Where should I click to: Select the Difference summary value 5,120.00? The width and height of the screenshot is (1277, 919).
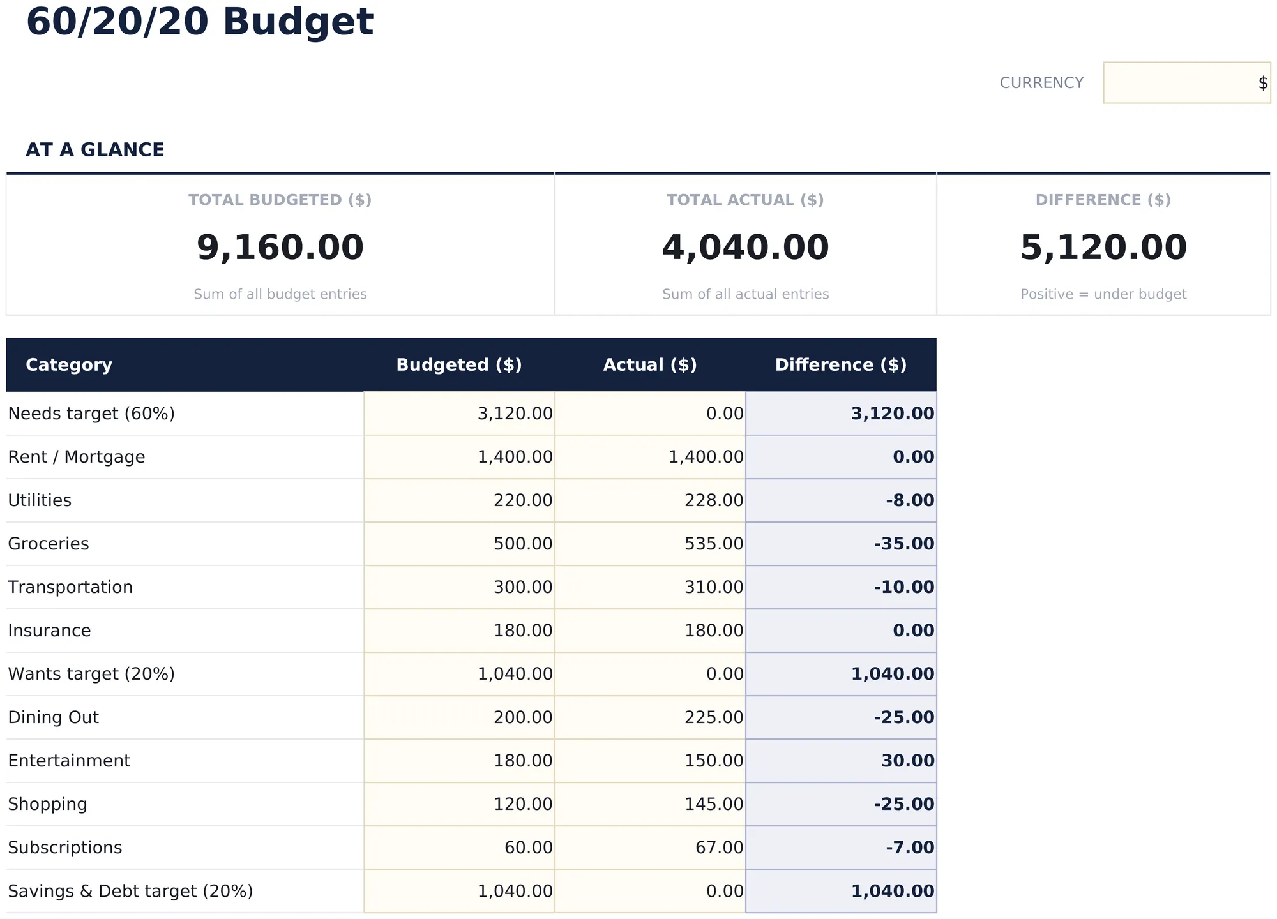pos(1103,248)
